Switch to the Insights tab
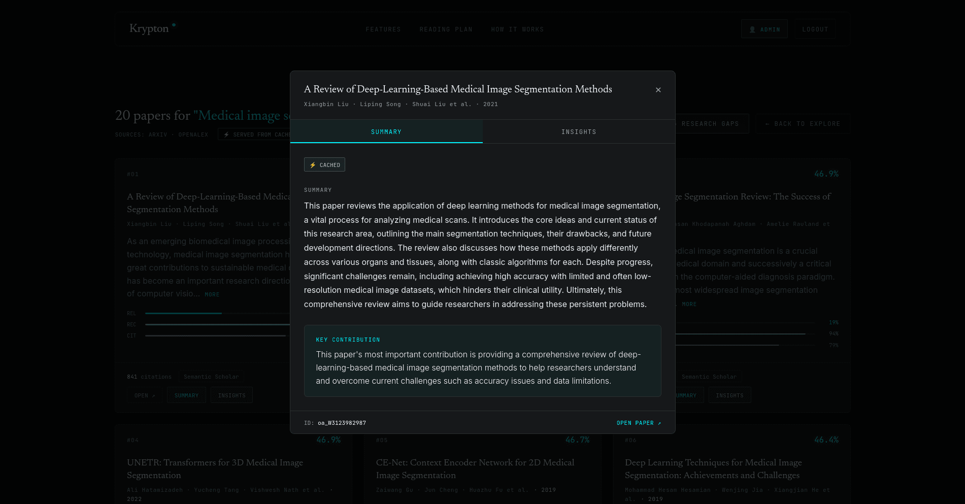Screen dimensions: 965x504 (579, 132)
